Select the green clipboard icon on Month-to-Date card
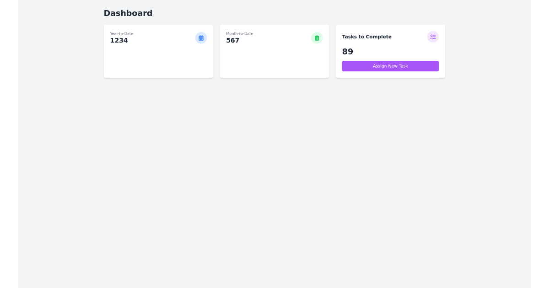The height and width of the screenshot is (288, 549). pyautogui.click(x=317, y=38)
